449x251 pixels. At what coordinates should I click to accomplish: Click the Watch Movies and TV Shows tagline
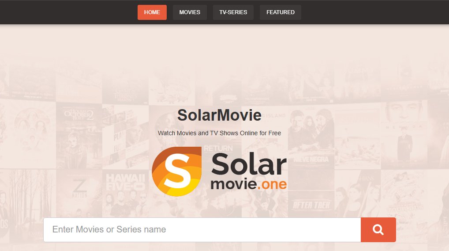tap(219, 133)
